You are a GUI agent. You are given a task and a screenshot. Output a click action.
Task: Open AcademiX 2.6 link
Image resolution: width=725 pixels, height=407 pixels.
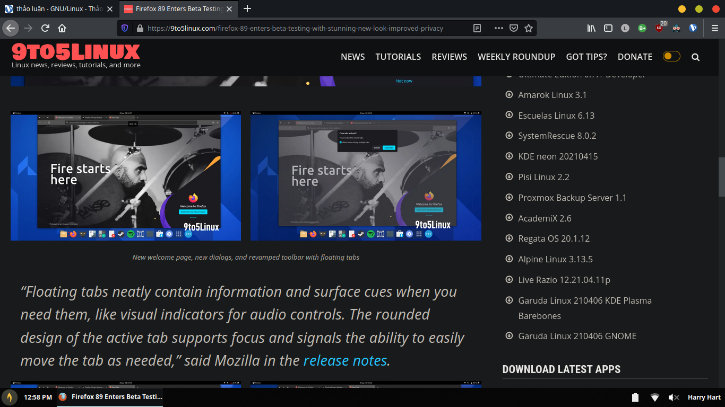(545, 218)
